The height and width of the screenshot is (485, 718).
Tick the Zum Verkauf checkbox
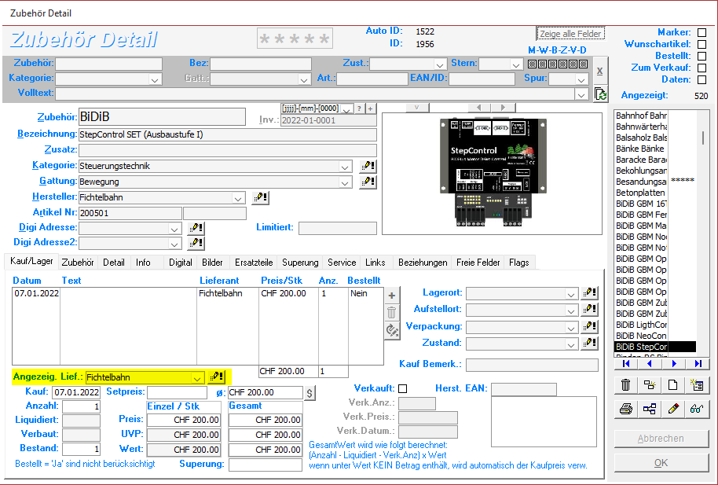point(702,68)
